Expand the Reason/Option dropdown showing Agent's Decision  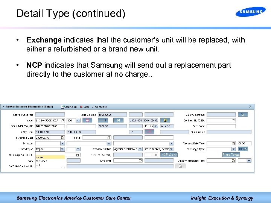(140, 149)
